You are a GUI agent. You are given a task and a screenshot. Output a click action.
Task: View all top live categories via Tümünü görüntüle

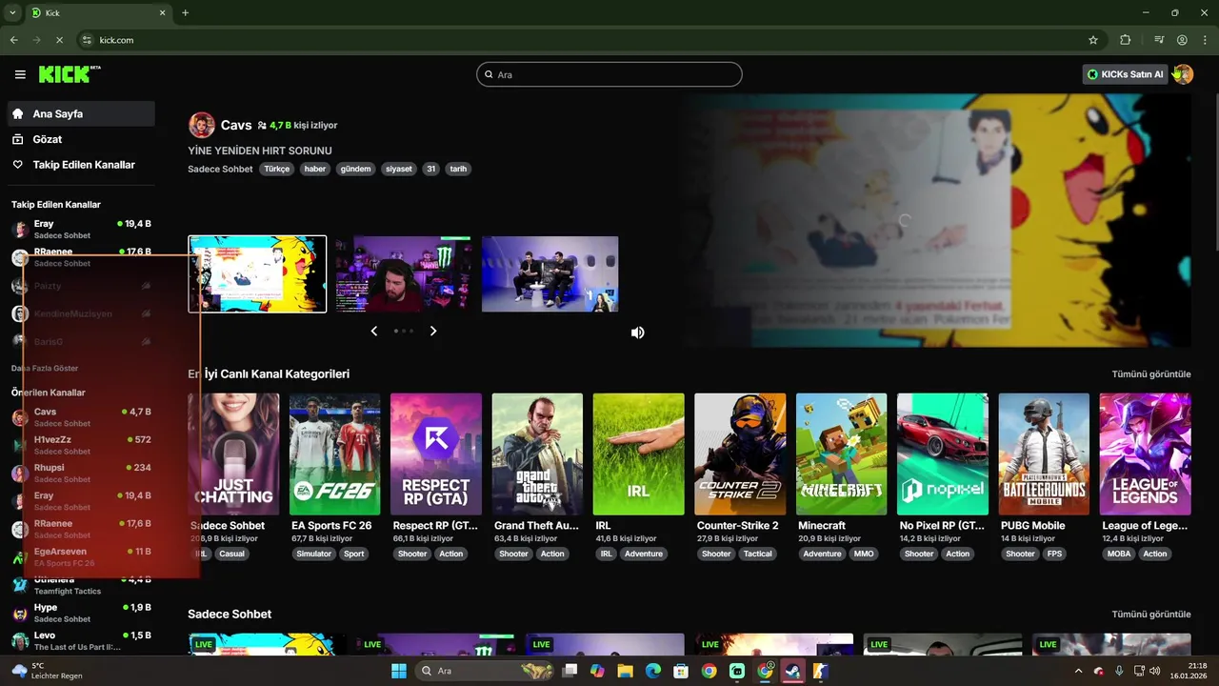(x=1151, y=373)
